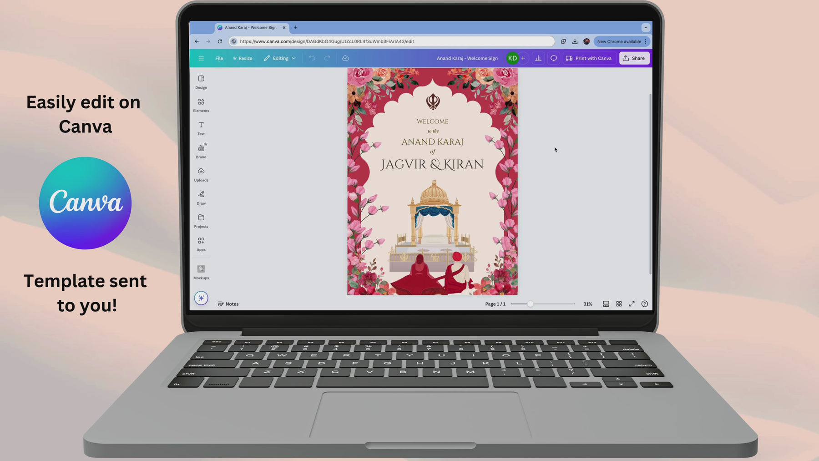
Task: Open the Brand kit panel
Action: coord(201,152)
